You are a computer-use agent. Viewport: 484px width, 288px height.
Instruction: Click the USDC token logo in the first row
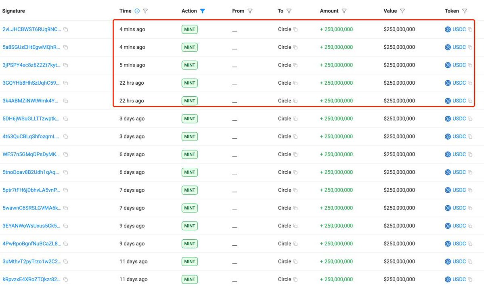(447, 29)
